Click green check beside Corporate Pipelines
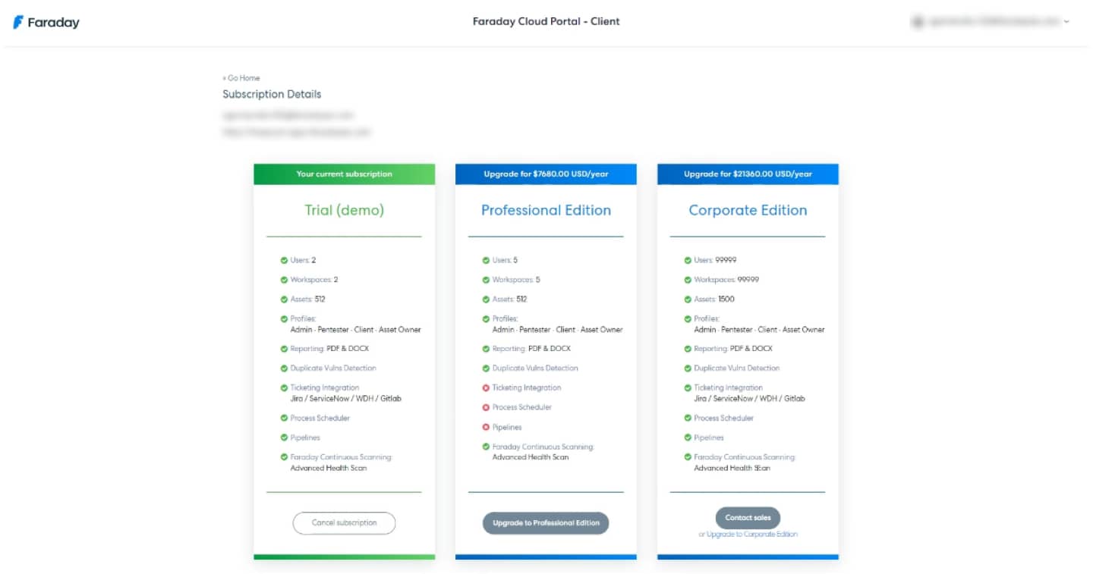 point(688,438)
